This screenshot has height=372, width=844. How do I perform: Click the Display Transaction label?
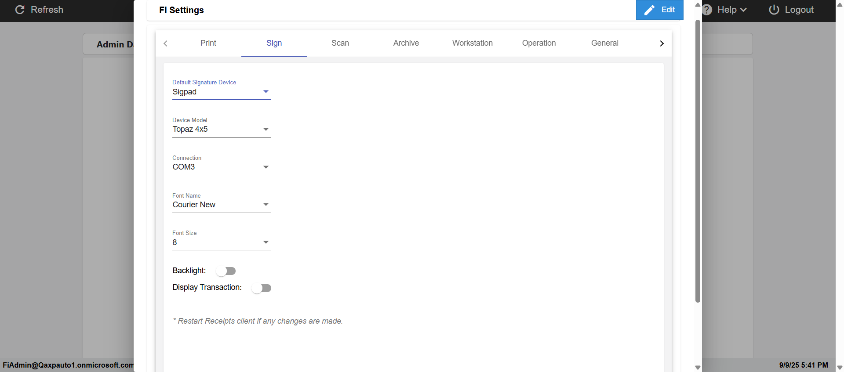[207, 287]
